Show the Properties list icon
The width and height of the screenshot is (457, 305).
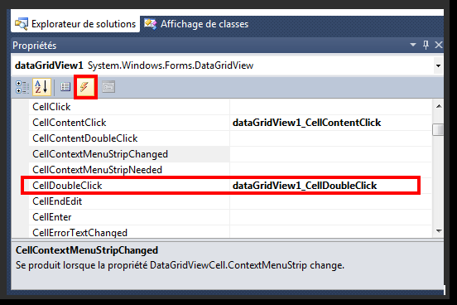tap(65, 87)
